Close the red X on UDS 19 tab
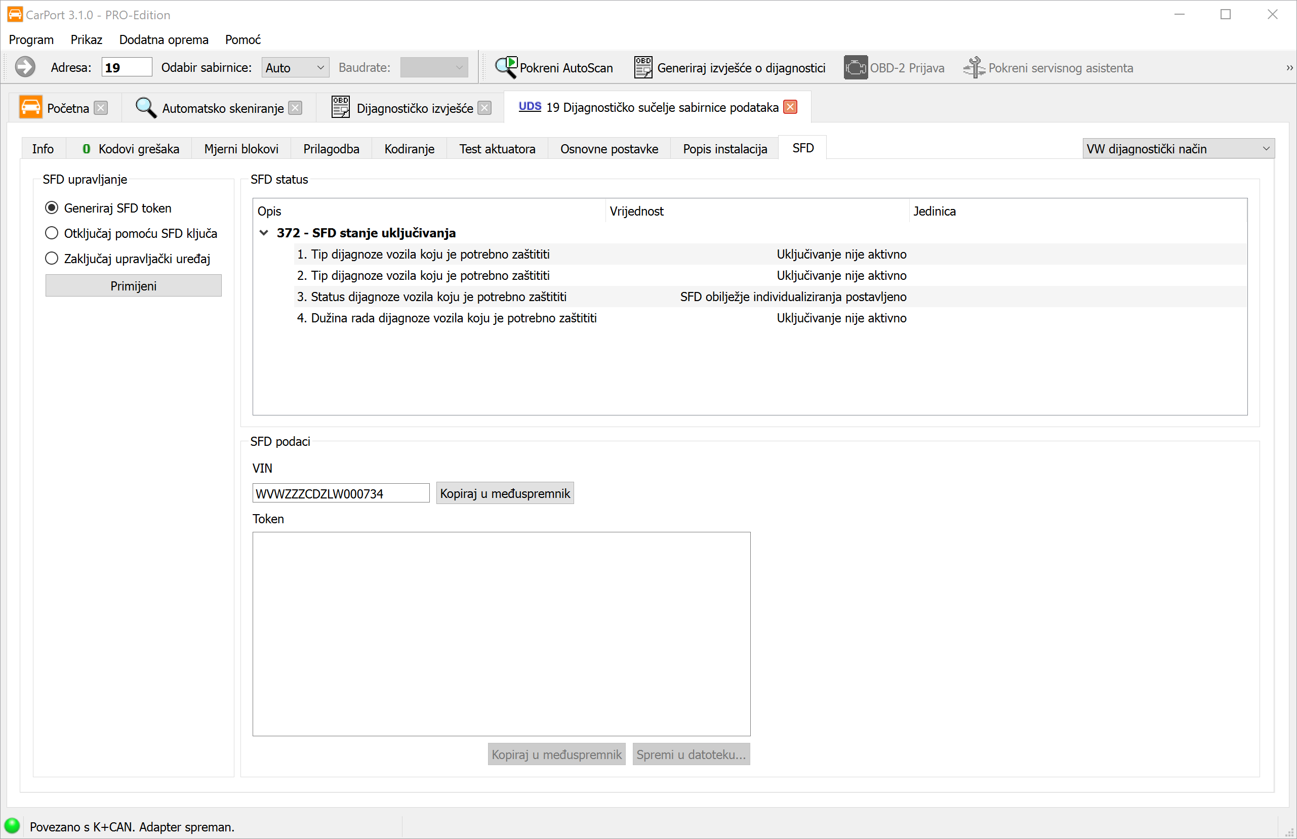This screenshot has height=839, width=1297. 790,107
